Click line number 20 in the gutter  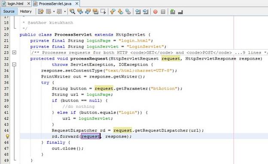tap(6, 35)
